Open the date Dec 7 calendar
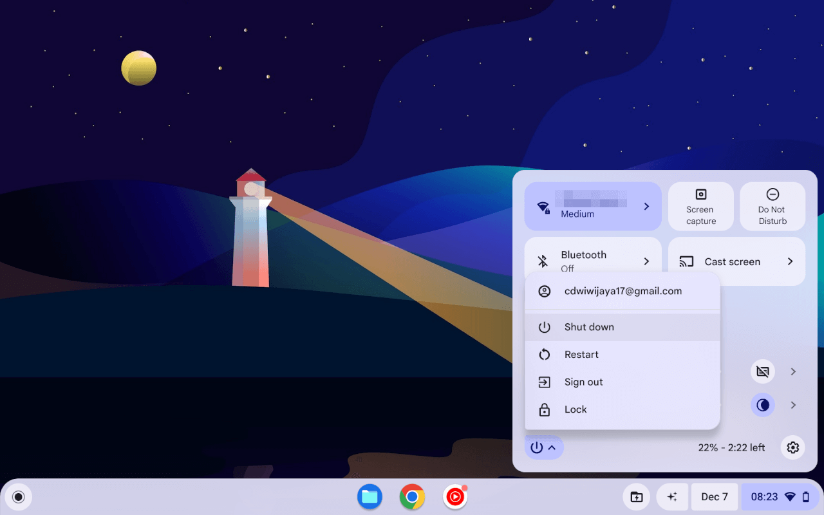The width and height of the screenshot is (824, 515). coord(715,496)
